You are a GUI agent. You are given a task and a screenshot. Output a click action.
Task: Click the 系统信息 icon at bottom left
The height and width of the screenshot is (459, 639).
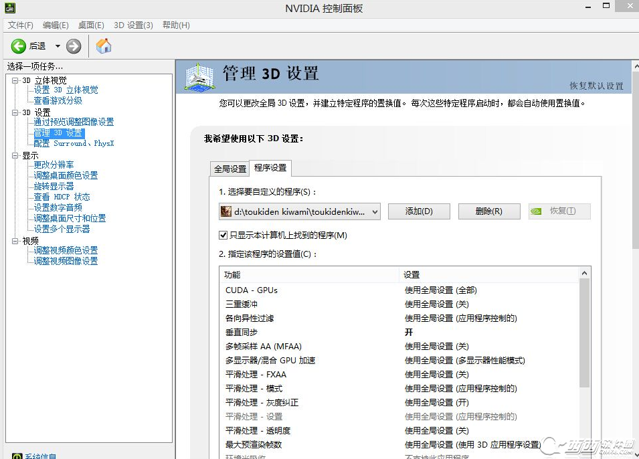(15, 456)
